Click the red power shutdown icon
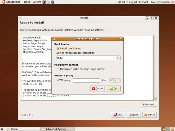Image resolution: width=175 pixels, height=131 pixels. [x=172, y=2]
